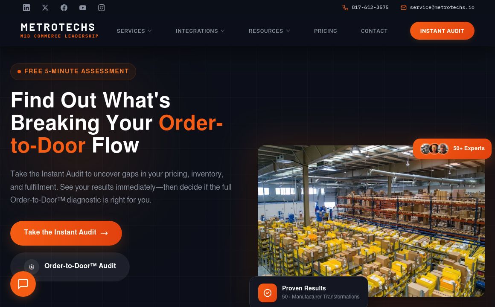Click the envelope icon beside the email address
The width and height of the screenshot is (495, 307).
(x=403, y=7)
